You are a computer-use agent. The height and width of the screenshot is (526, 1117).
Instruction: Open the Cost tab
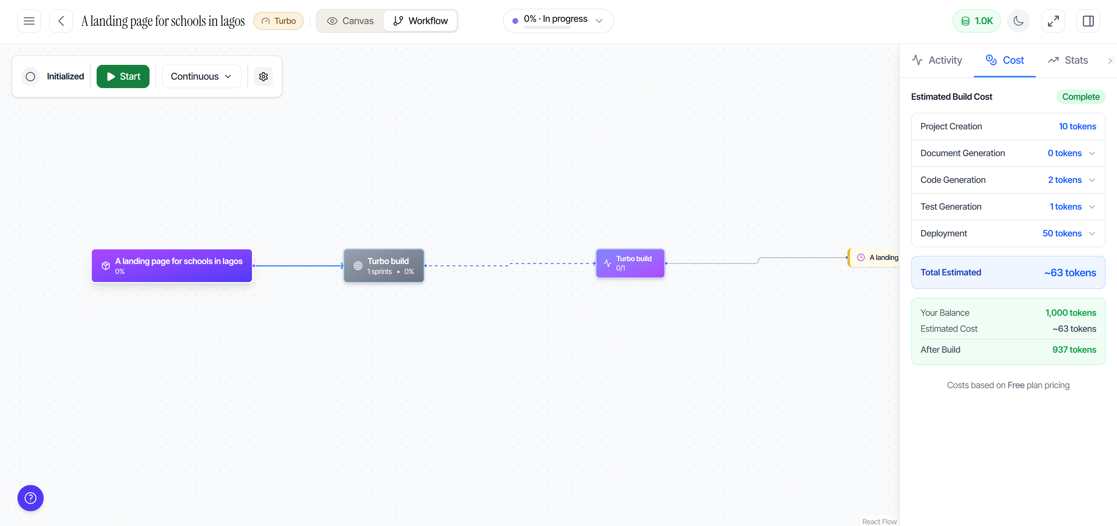coord(1005,60)
